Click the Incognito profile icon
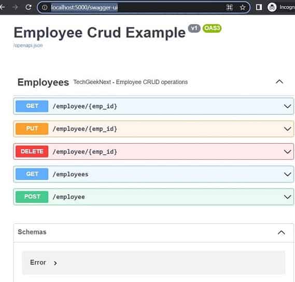295x282 pixels. tap(272, 7)
